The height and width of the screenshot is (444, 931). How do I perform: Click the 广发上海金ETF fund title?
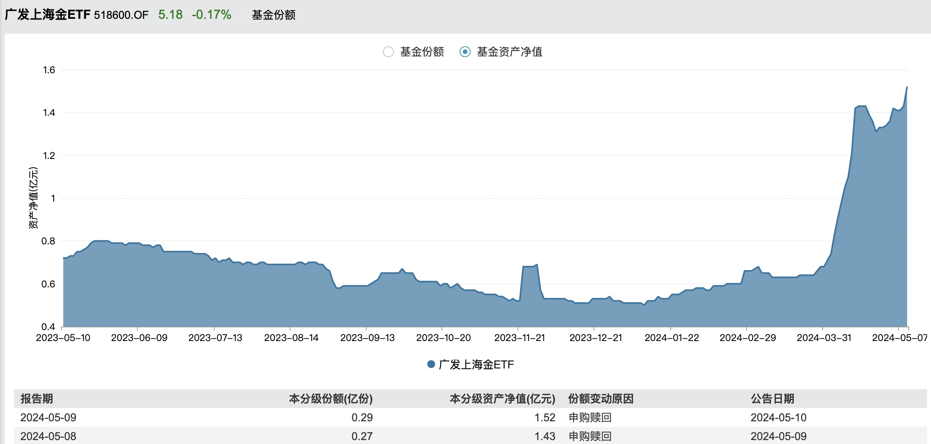coord(48,15)
